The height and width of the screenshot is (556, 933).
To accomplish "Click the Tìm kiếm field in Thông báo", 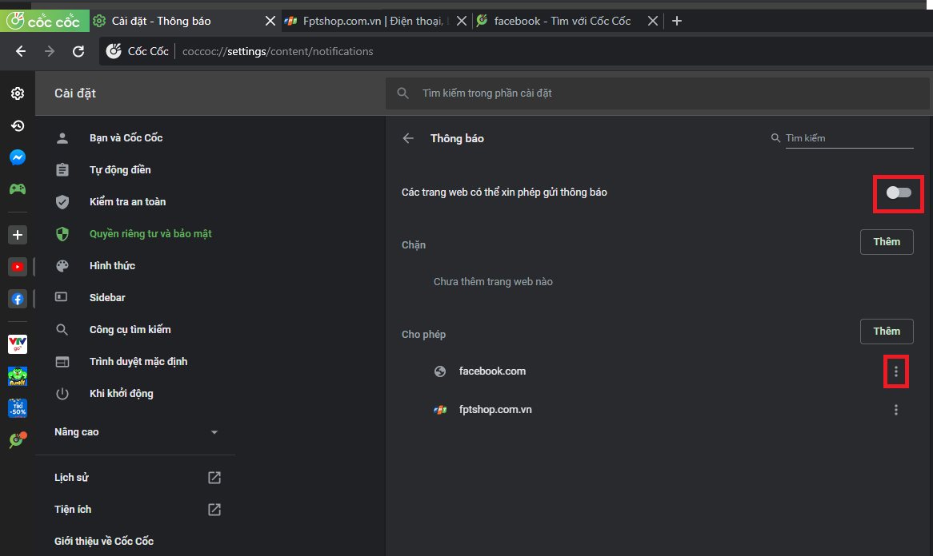I will click(849, 138).
